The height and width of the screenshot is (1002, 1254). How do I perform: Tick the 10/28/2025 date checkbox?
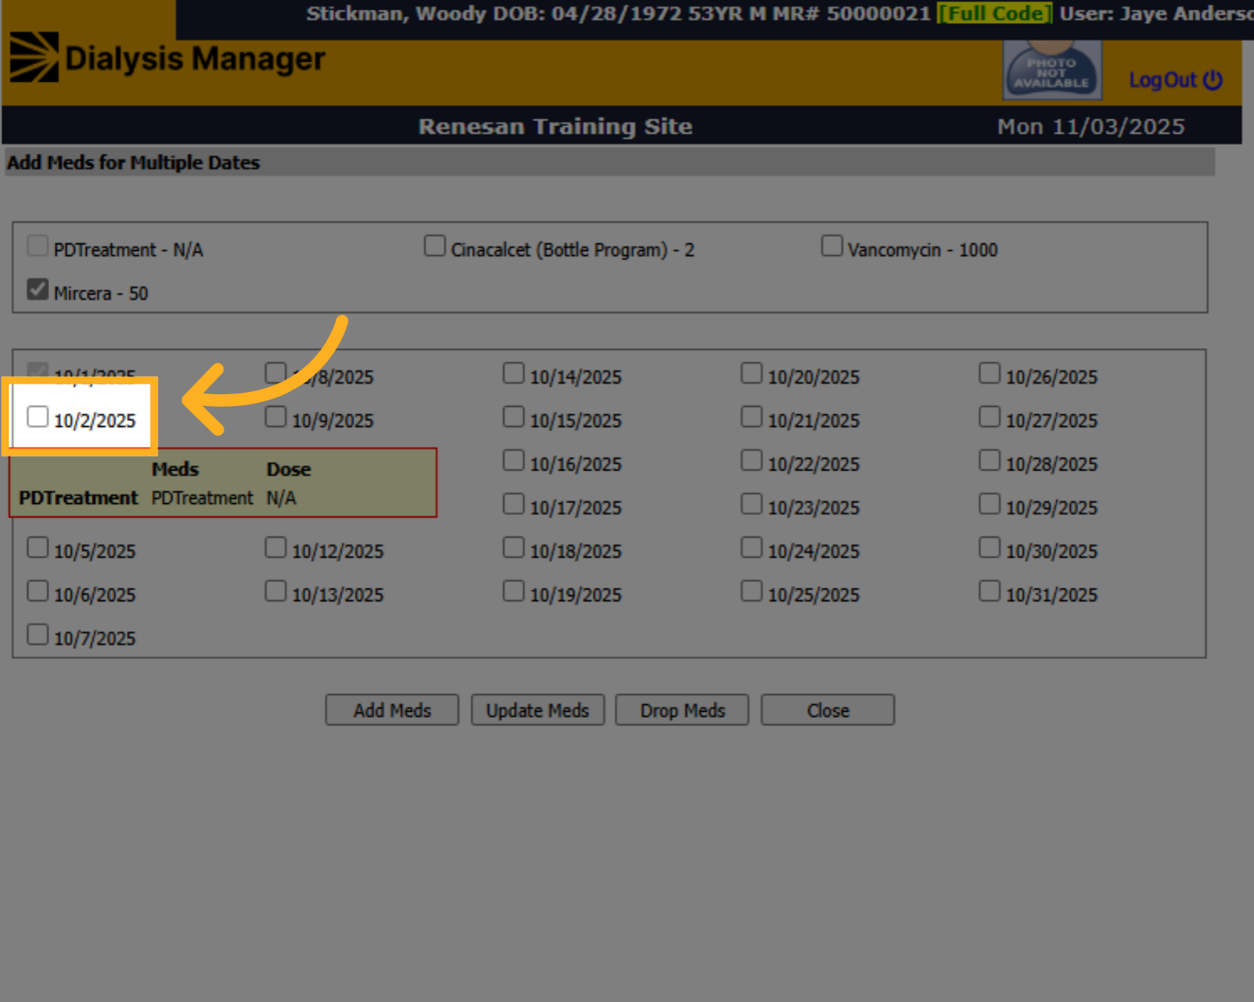coord(990,460)
